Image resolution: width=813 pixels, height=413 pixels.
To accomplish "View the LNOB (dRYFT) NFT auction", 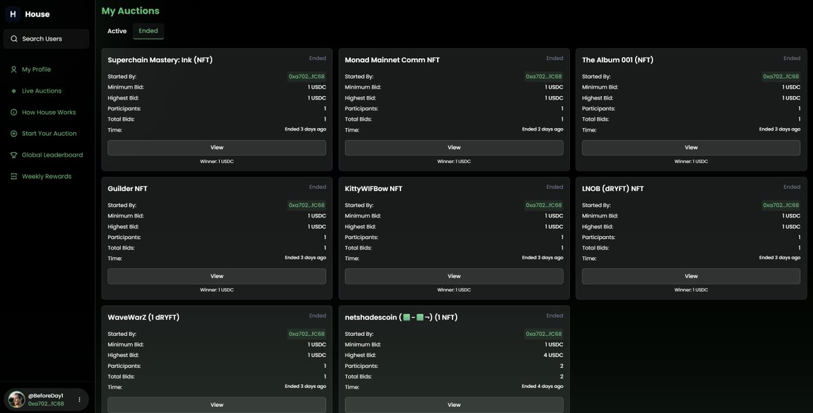I will point(691,276).
